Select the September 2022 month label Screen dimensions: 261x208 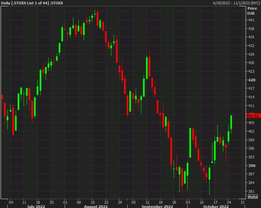point(157,206)
